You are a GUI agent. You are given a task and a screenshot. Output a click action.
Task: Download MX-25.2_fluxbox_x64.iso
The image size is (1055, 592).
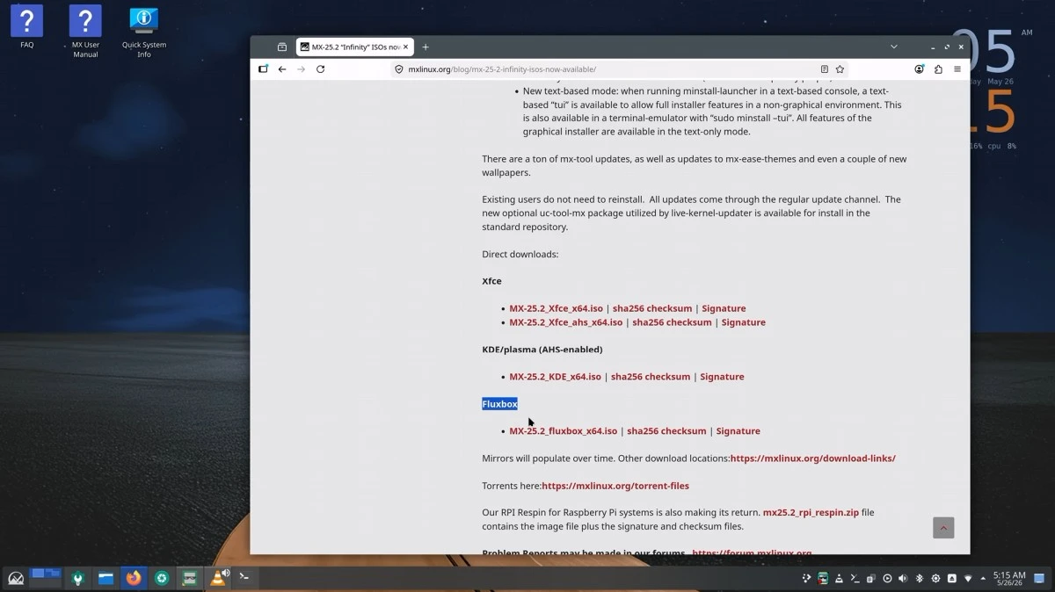click(x=564, y=431)
